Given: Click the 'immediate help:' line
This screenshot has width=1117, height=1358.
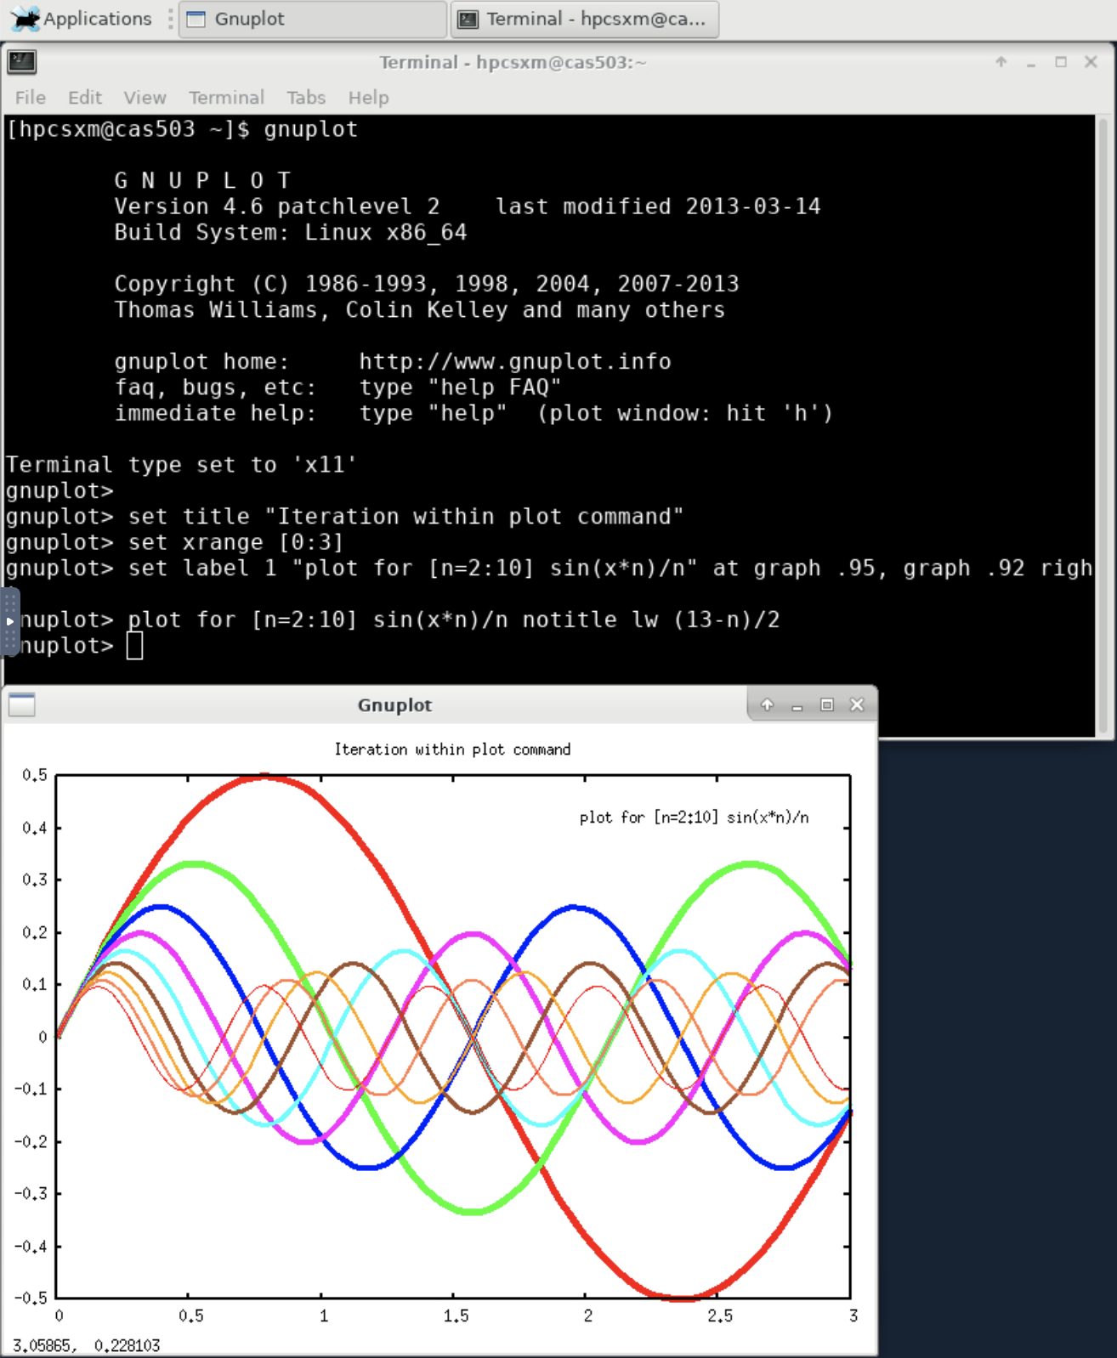Looking at the screenshot, I should click(473, 414).
